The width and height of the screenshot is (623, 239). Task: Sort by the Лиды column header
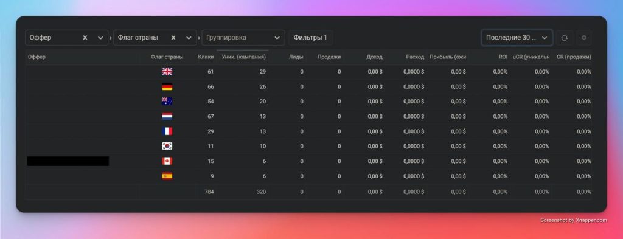pos(296,57)
